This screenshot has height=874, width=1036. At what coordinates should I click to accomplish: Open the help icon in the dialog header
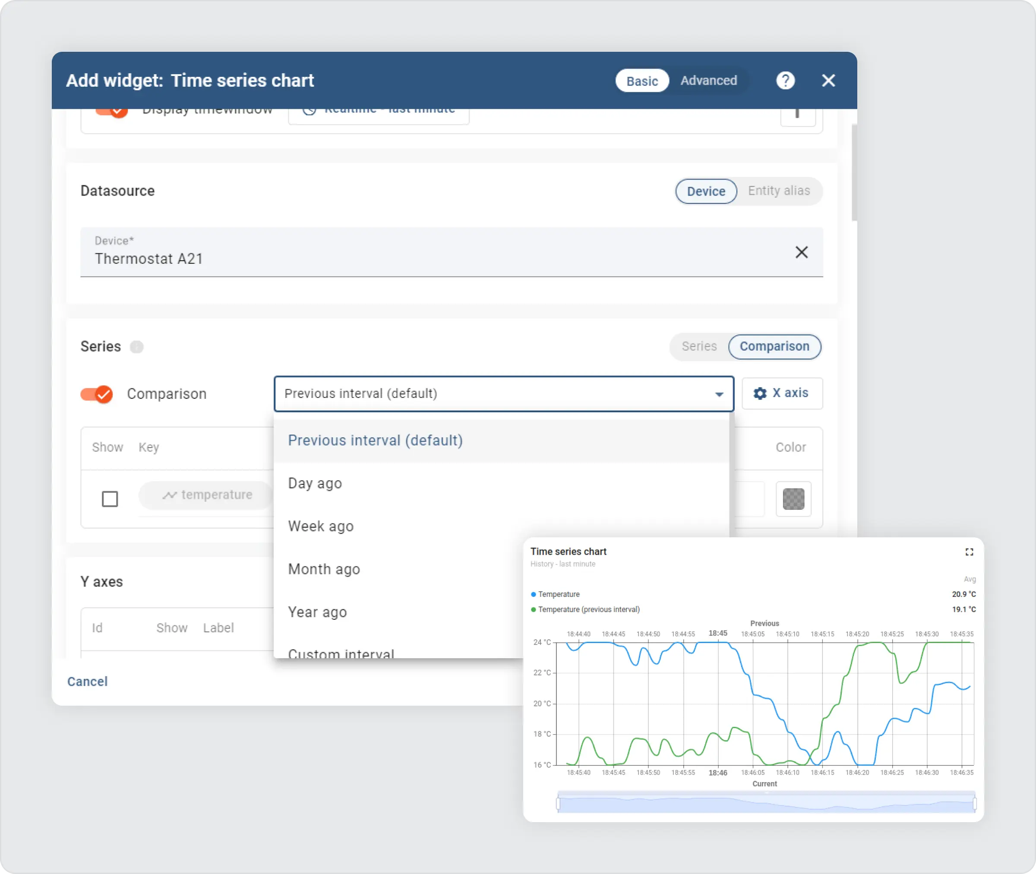(x=785, y=80)
